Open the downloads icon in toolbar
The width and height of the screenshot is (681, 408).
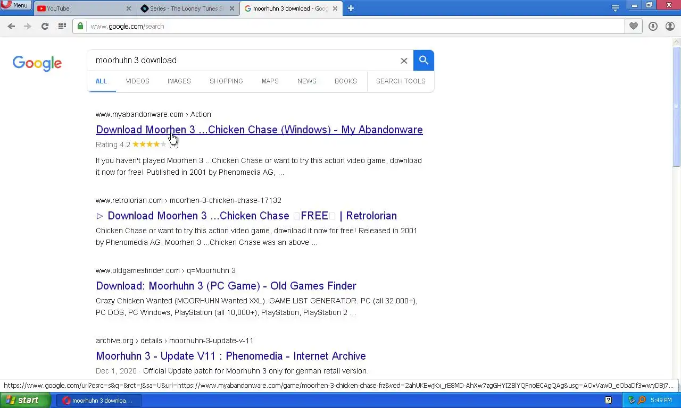[653, 26]
